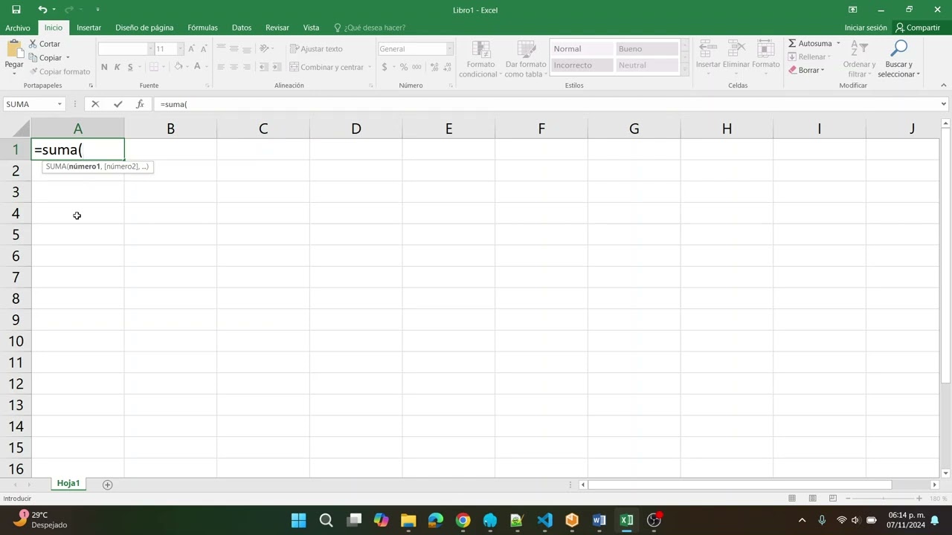The height and width of the screenshot is (535, 952).
Task: Switch to the Fórmulas tab
Action: click(202, 27)
